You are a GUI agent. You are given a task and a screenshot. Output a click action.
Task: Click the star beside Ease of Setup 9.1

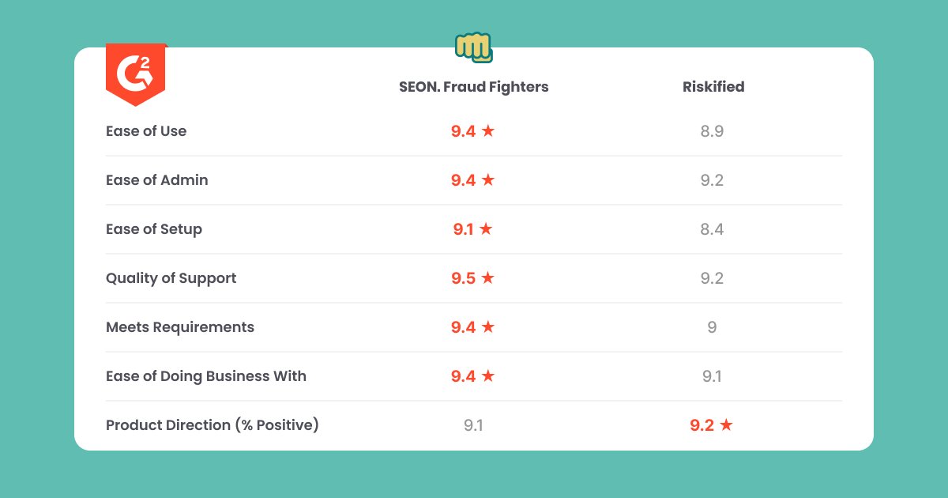[x=486, y=228]
